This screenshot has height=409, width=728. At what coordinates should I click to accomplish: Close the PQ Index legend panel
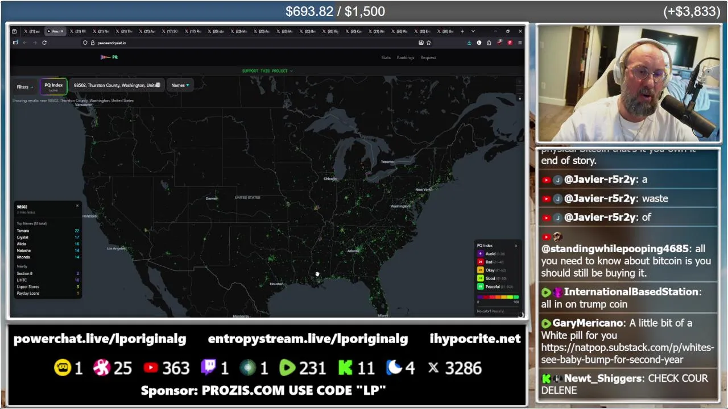516,245
